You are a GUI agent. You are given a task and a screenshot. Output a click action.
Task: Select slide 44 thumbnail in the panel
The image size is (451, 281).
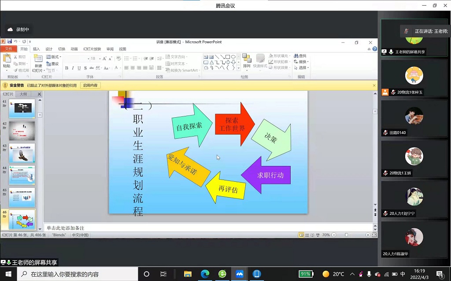[22, 175]
